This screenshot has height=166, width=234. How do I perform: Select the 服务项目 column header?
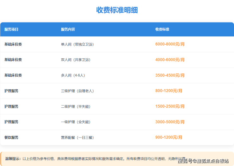(11, 29)
